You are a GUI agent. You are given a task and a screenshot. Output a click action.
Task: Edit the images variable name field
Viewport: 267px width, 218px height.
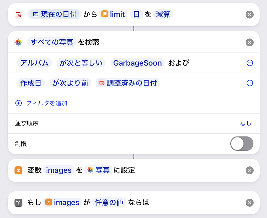[x=59, y=170]
